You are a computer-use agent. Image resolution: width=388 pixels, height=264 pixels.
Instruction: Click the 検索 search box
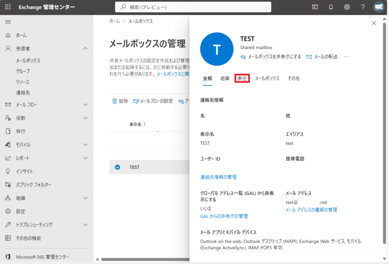tap(193, 7)
